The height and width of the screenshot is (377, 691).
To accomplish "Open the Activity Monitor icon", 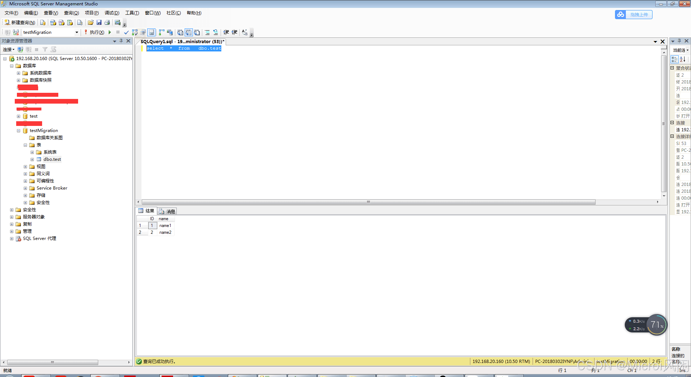I will [118, 22].
